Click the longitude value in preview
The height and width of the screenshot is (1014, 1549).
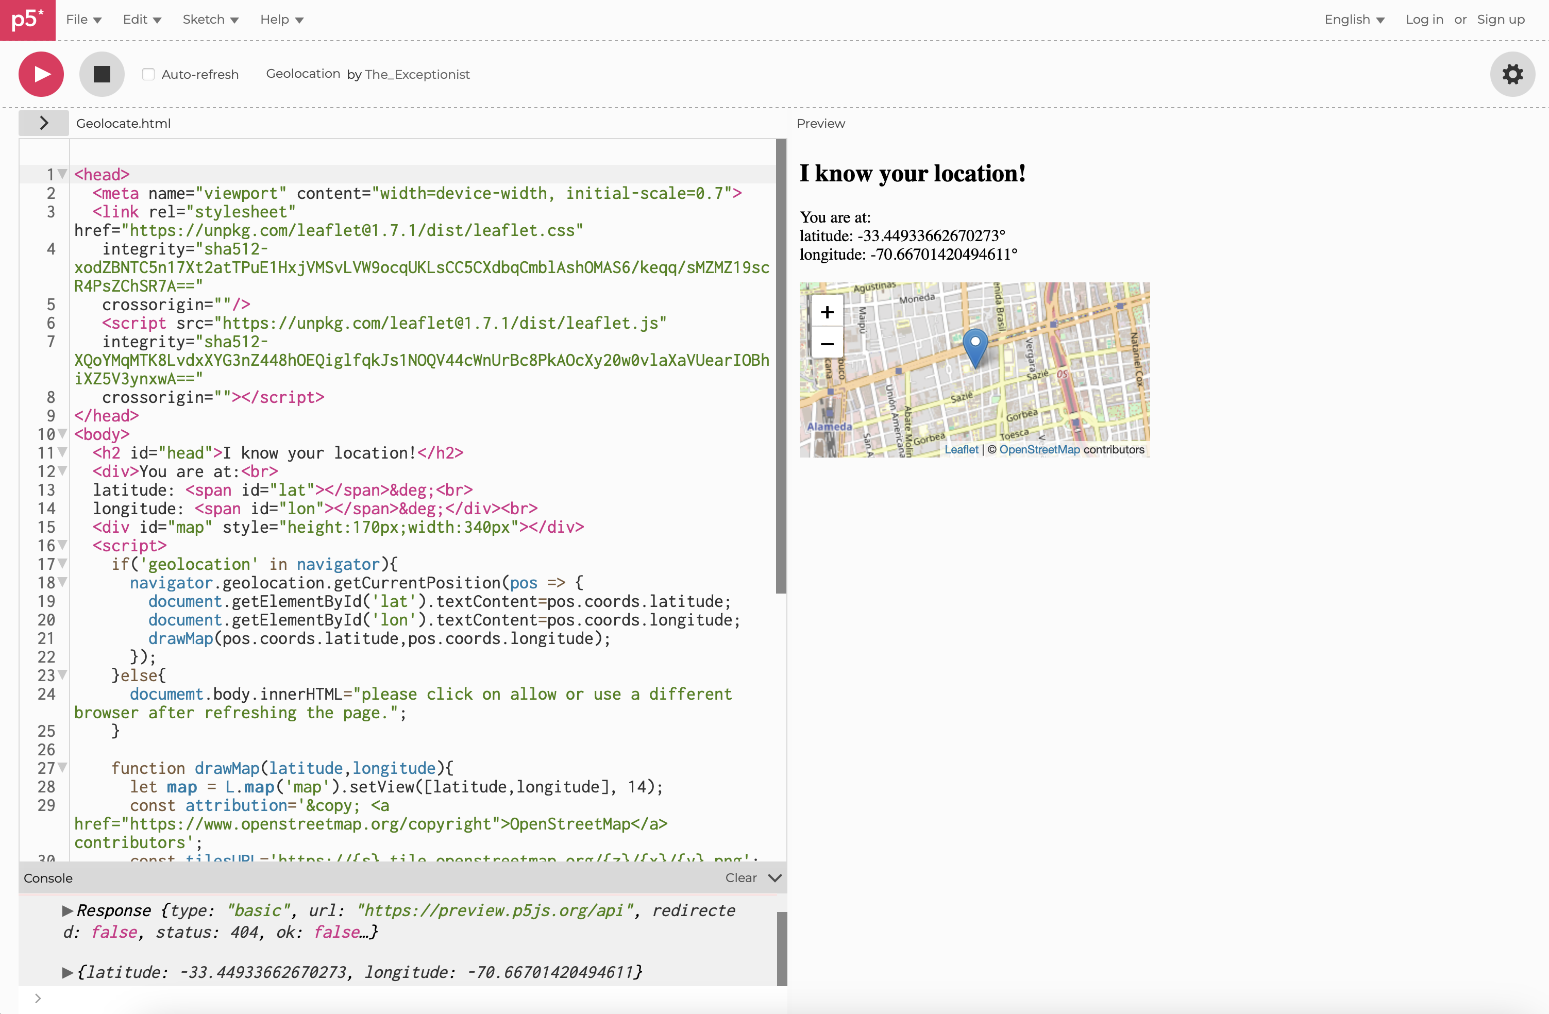pyautogui.click(x=944, y=255)
